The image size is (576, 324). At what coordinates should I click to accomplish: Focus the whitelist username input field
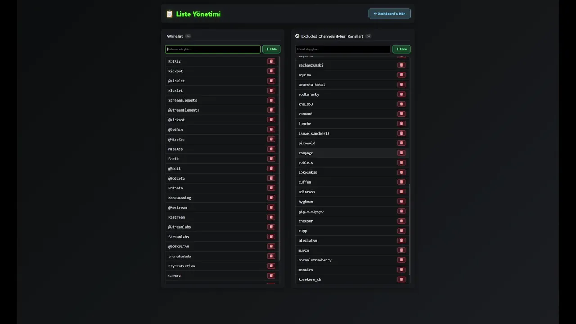pyautogui.click(x=212, y=49)
